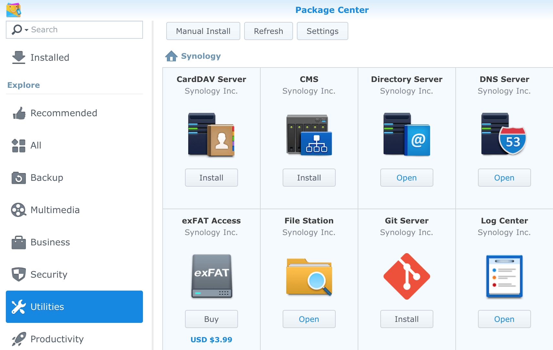Click the home icon beside Synology
This screenshot has height=350, width=553.
click(x=171, y=56)
